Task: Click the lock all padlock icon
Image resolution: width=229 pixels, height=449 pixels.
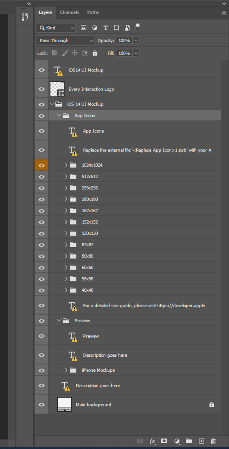Action: [x=95, y=53]
